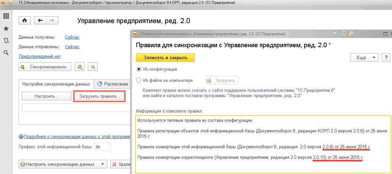Focus the Префикс информационной базы field
Screen dimensions: 392x174
click(102, 147)
